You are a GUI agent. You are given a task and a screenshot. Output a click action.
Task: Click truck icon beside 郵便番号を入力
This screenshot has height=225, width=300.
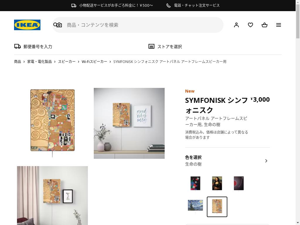(x=18, y=46)
